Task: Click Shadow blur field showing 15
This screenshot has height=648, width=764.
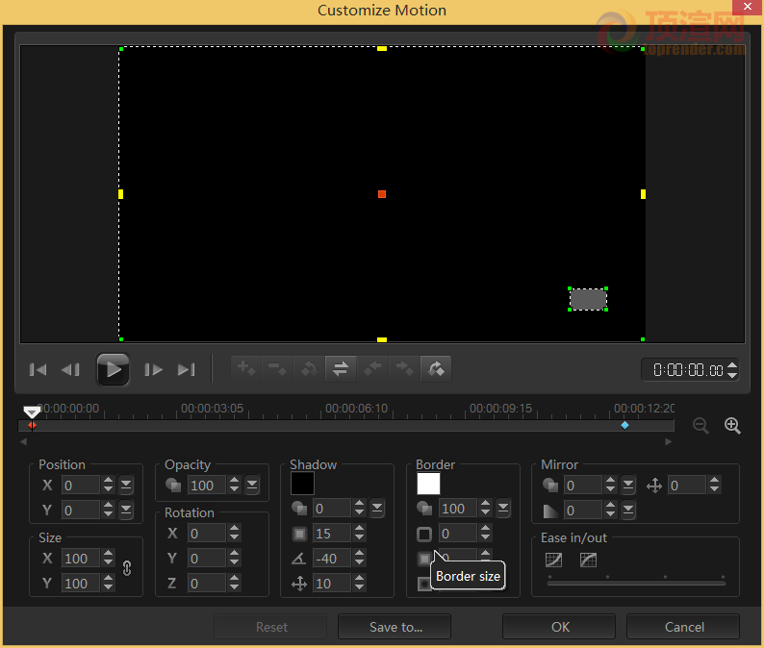Action: tap(332, 533)
